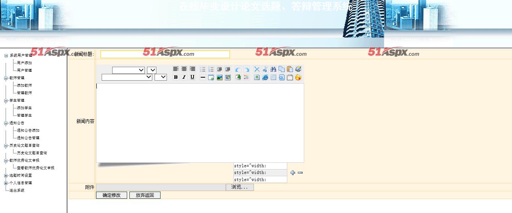Open find with binoculars icon

tap(273, 69)
